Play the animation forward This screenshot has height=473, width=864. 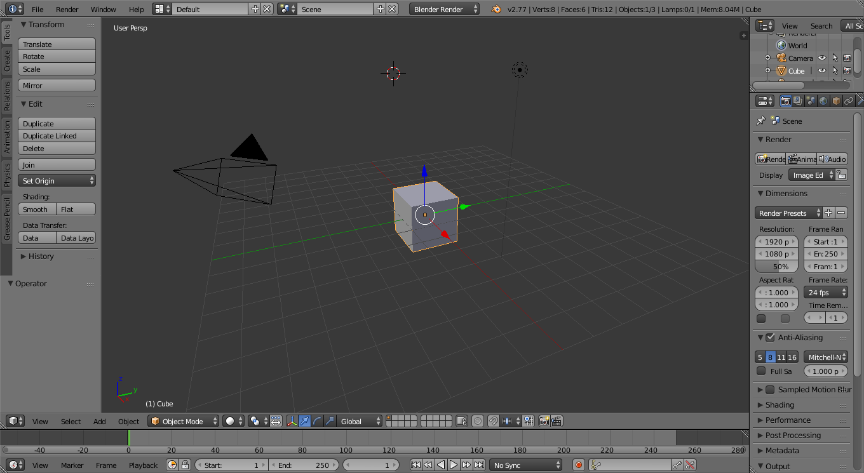click(x=454, y=465)
